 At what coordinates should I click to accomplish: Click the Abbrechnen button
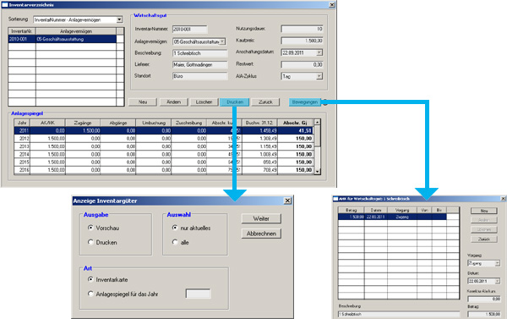(261, 234)
